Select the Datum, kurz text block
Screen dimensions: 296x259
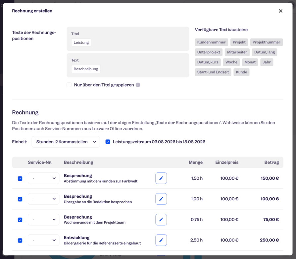tap(208, 62)
